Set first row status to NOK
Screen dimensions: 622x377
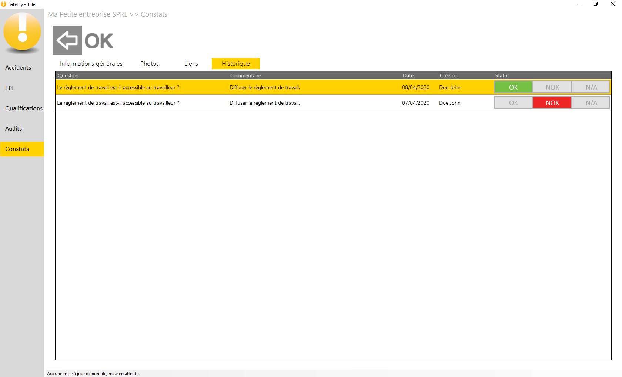(552, 87)
